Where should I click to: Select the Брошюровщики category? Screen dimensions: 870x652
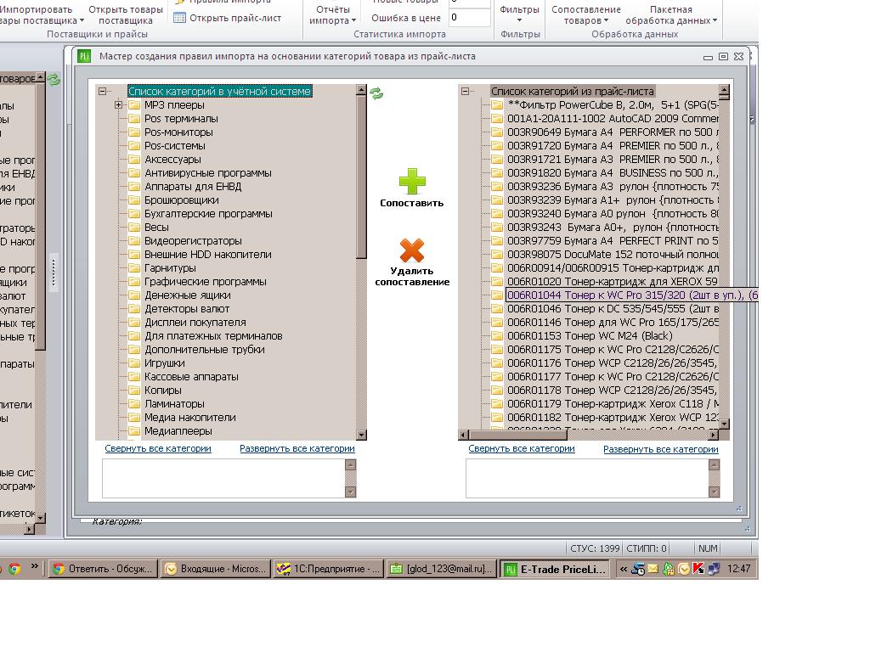tap(182, 200)
